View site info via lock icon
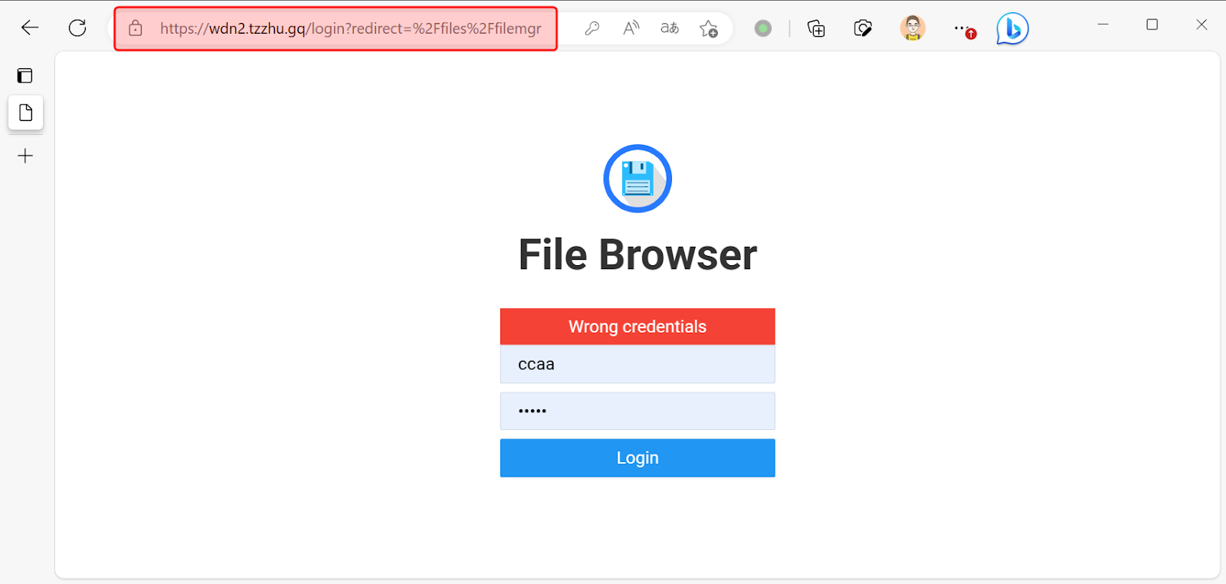This screenshot has height=584, width=1226. (136, 29)
